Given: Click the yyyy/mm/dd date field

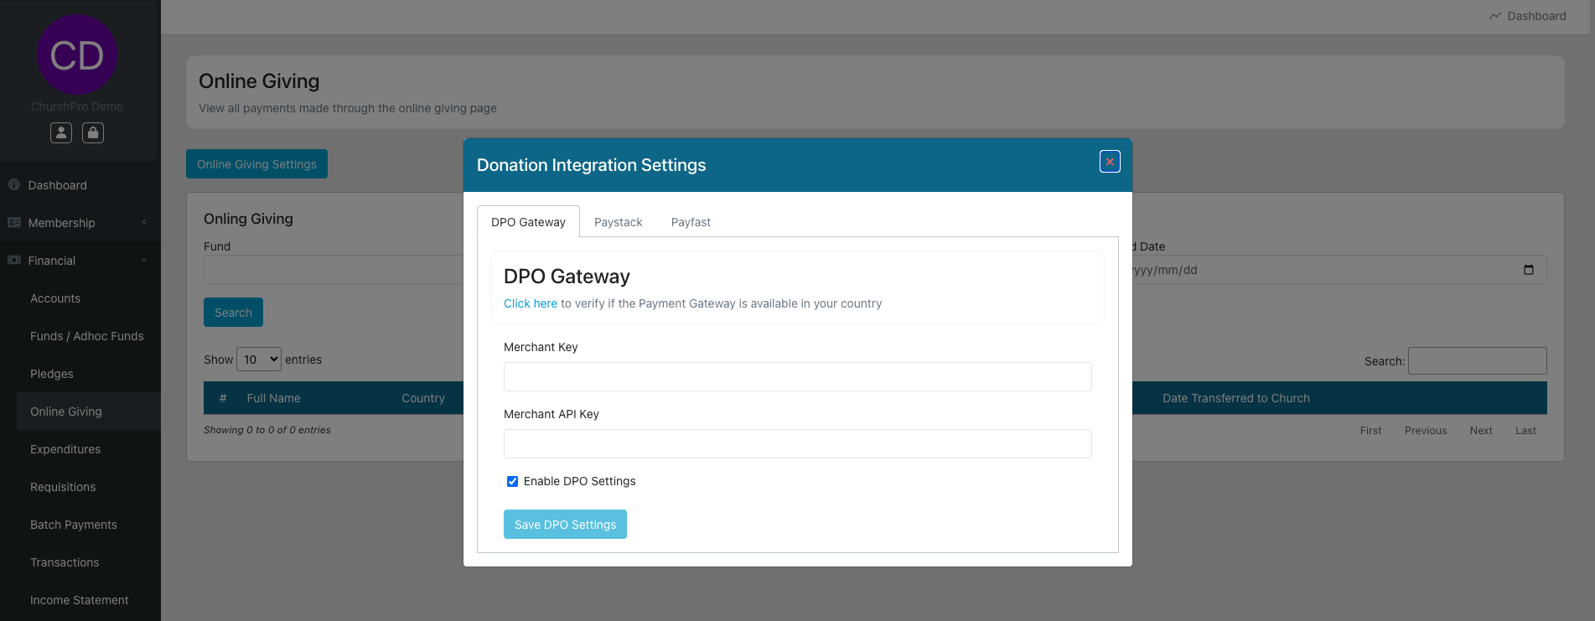Looking at the screenshot, I should [x=1339, y=270].
